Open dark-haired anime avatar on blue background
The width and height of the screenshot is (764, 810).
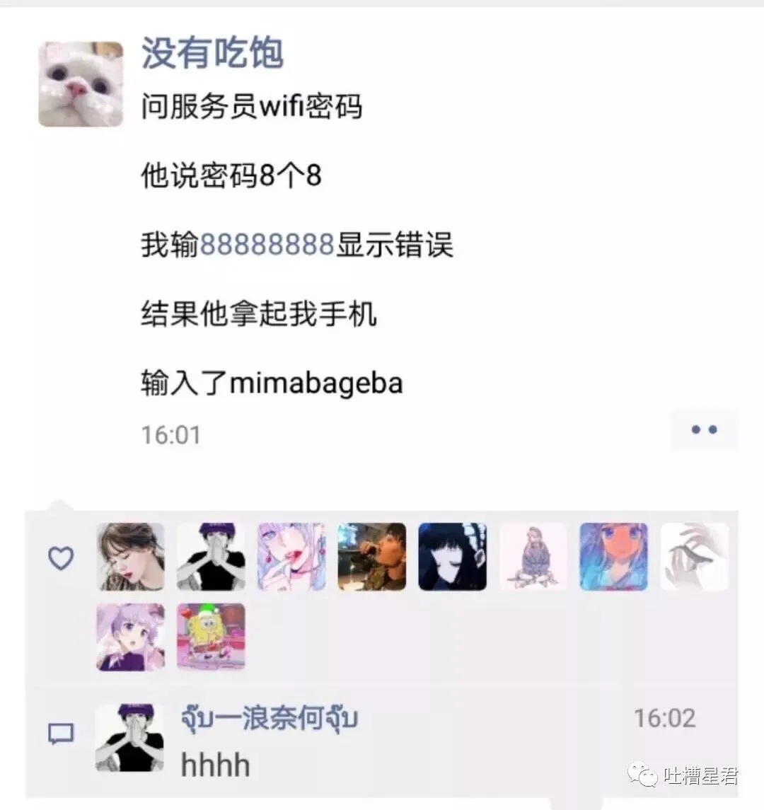(x=453, y=556)
